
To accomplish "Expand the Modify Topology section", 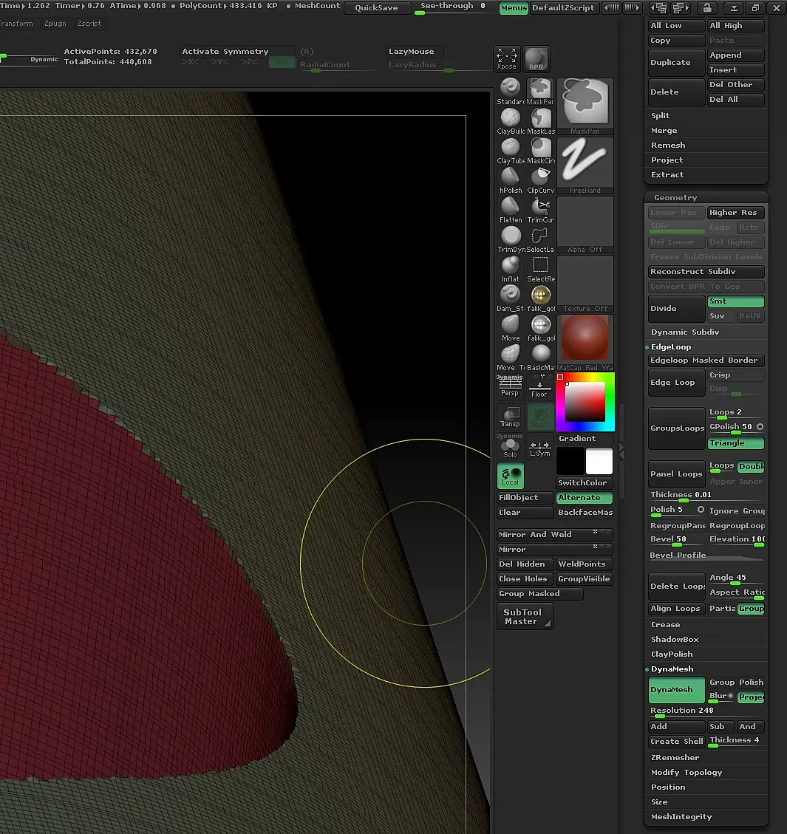I will tap(687, 773).
